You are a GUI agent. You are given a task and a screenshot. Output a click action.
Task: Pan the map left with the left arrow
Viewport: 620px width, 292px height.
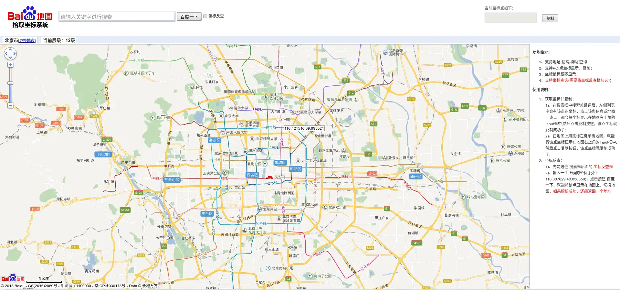point(6,54)
